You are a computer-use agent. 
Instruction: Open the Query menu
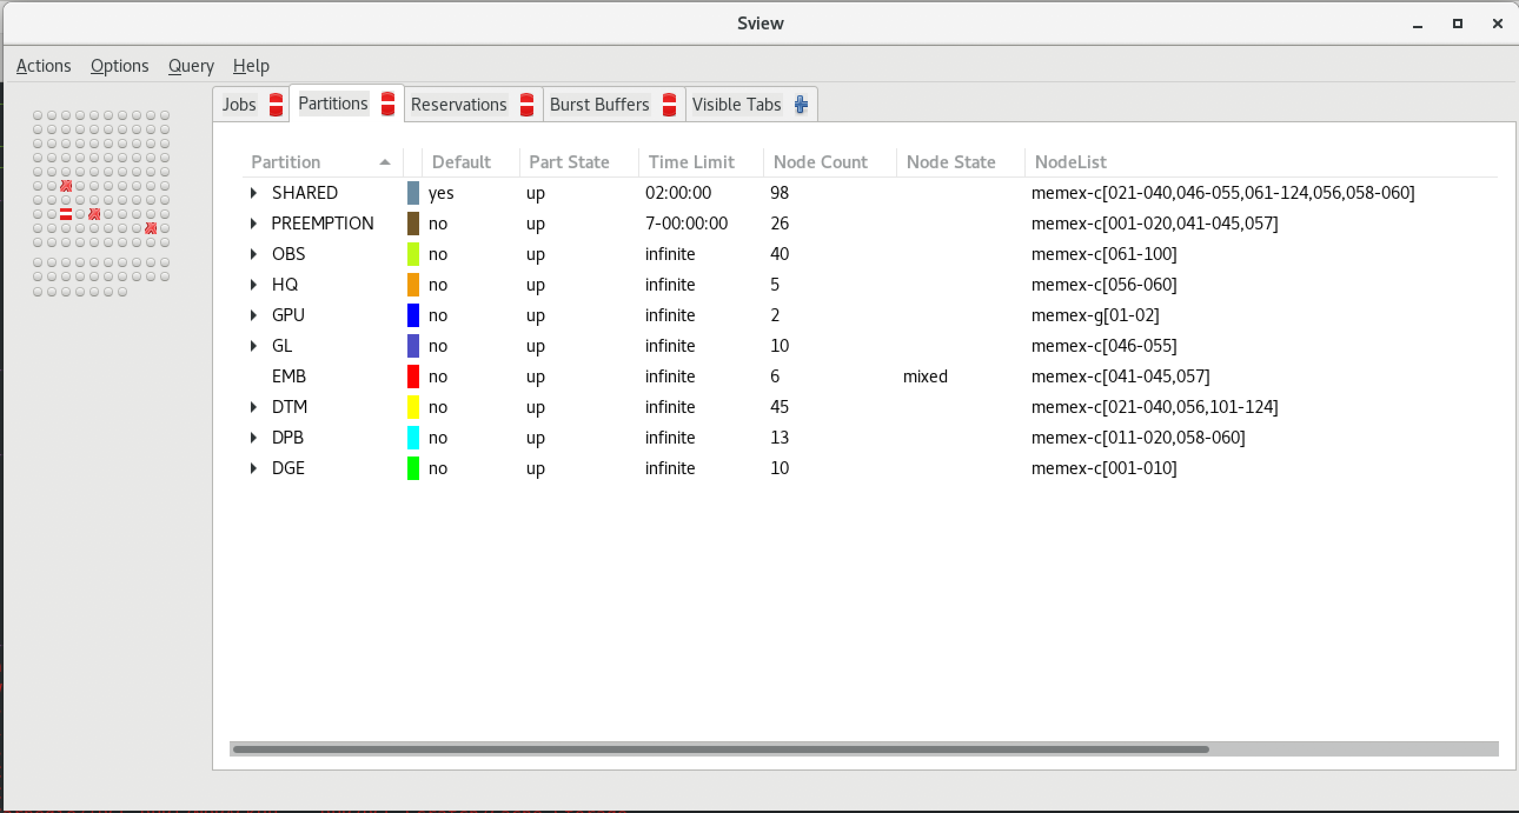point(191,65)
